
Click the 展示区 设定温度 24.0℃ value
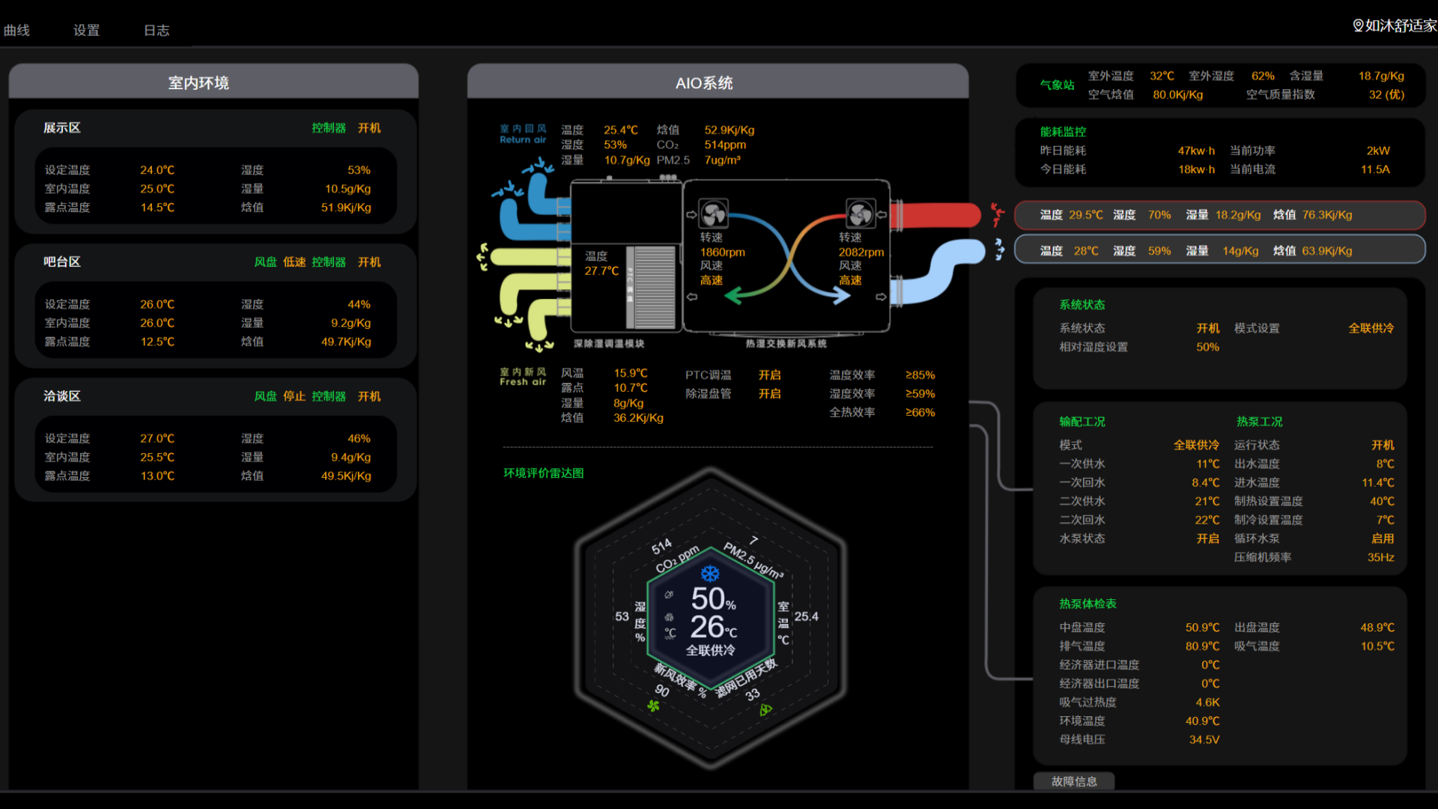pyautogui.click(x=157, y=170)
